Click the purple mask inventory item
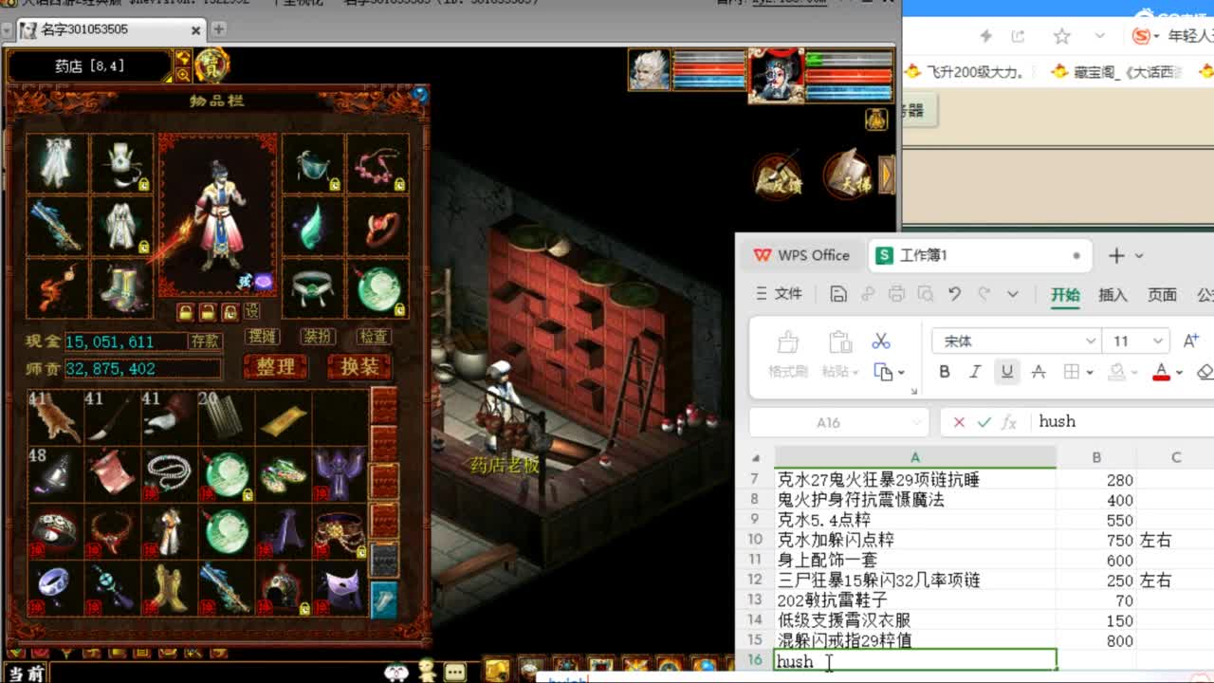Image resolution: width=1214 pixels, height=683 pixels. (x=340, y=588)
